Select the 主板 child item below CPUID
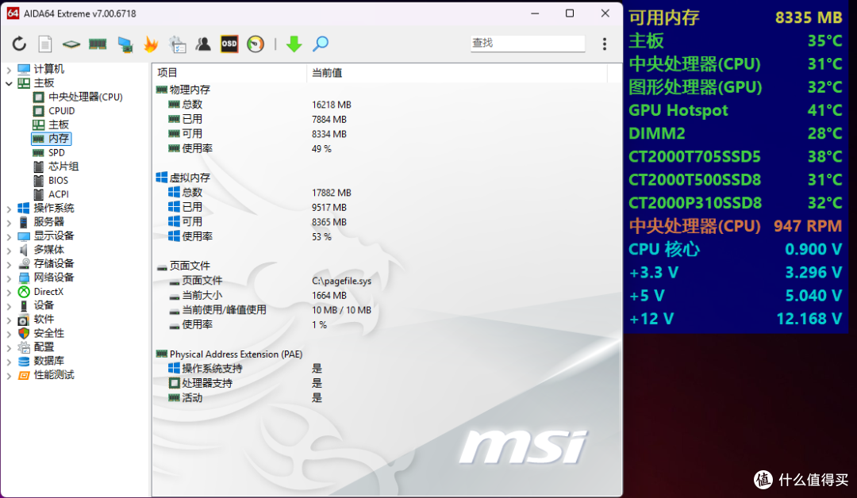857x498 pixels. [59, 125]
